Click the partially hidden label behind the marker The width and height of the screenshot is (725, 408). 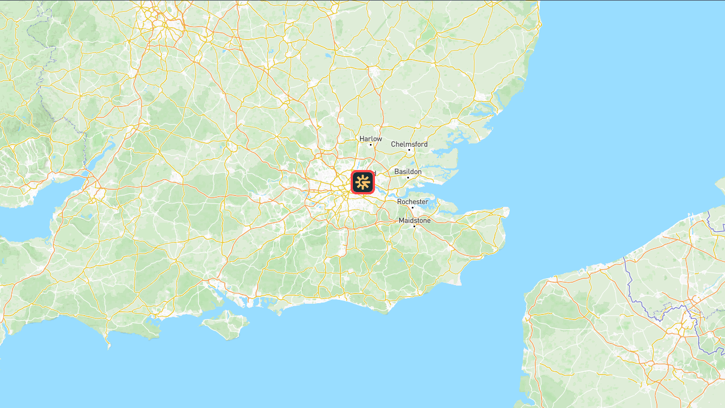373,173
